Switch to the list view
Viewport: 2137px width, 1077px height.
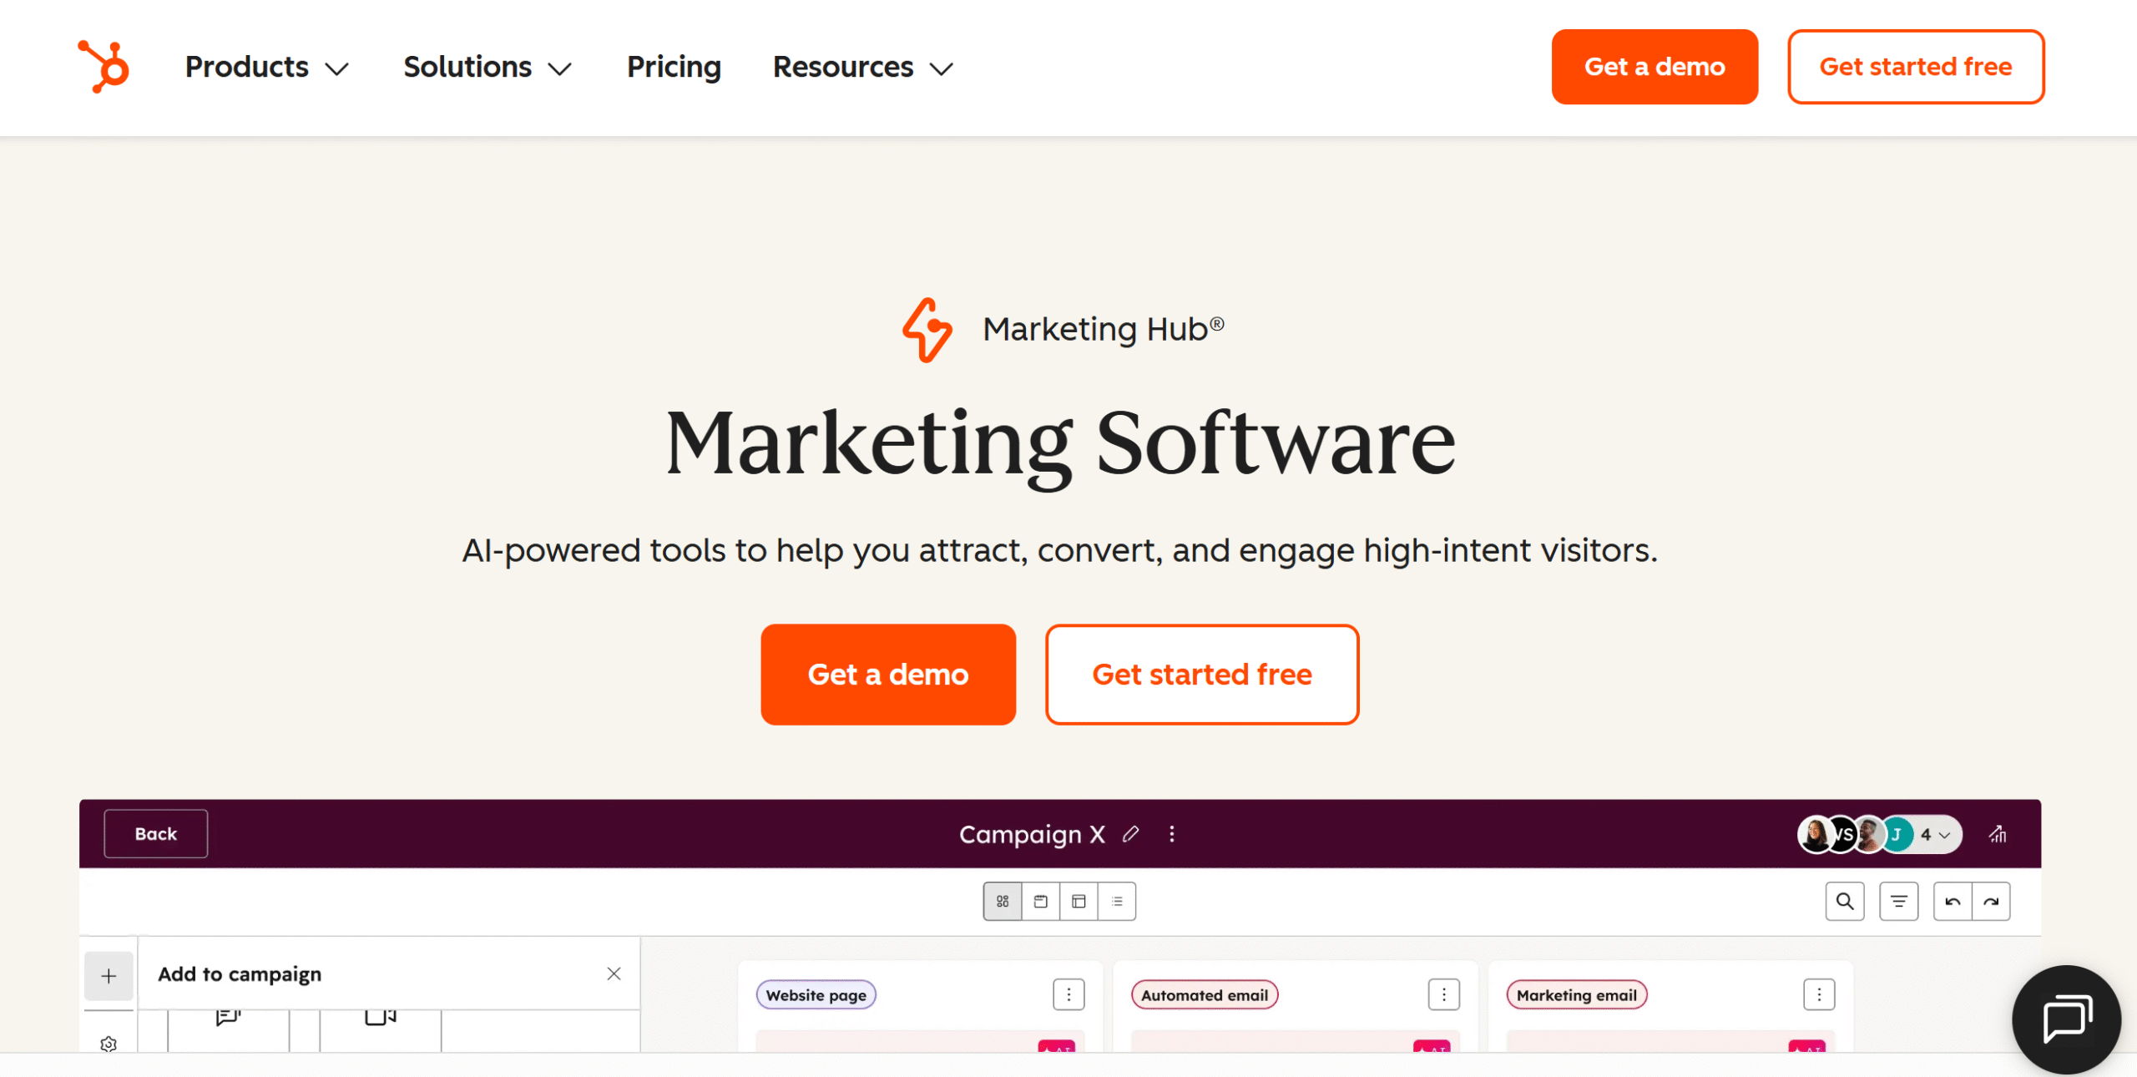pyautogui.click(x=1117, y=901)
